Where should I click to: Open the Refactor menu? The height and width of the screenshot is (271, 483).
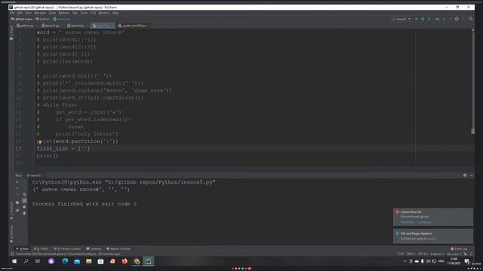click(64, 13)
